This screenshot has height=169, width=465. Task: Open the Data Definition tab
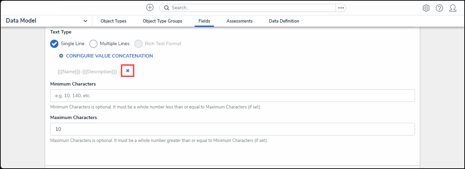(284, 21)
